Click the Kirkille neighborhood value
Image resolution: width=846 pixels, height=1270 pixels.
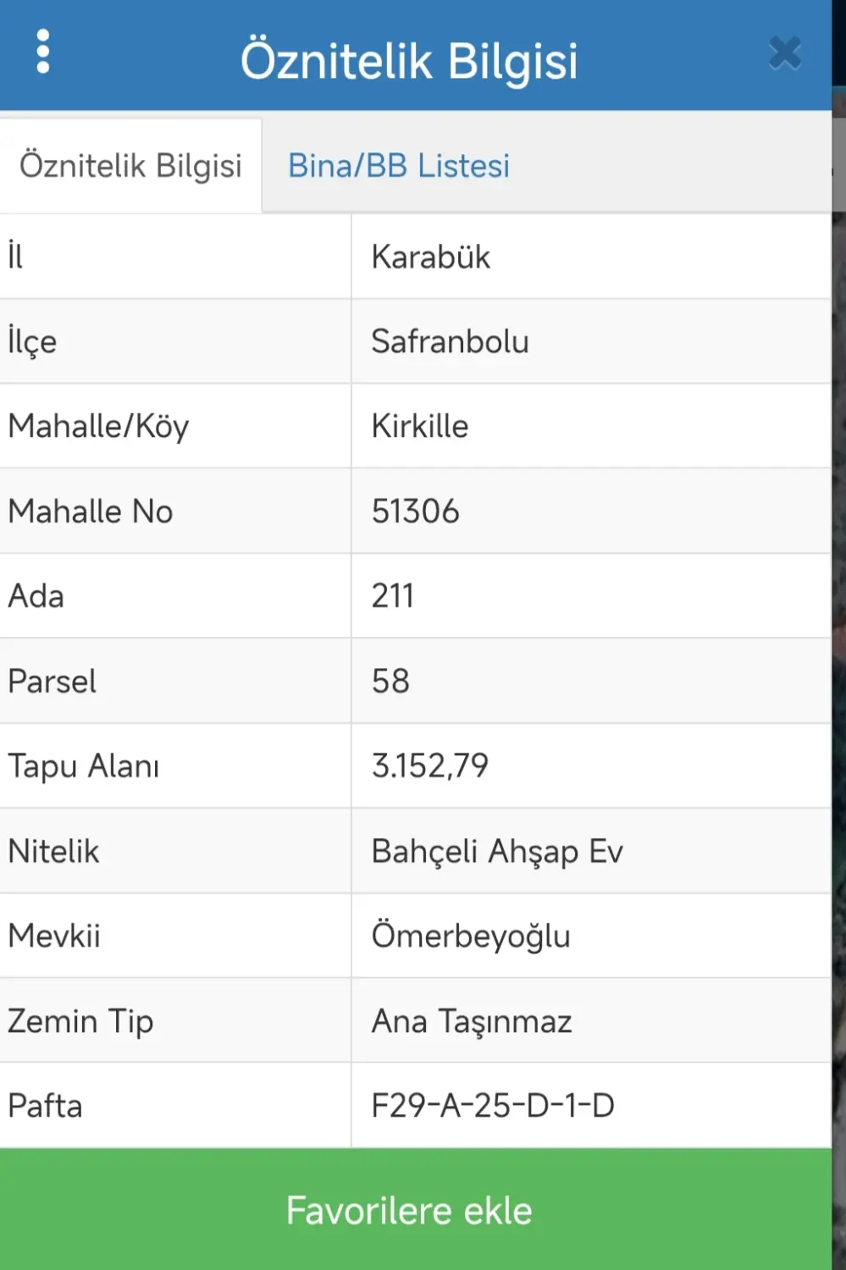pyautogui.click(x=420, y=426)
